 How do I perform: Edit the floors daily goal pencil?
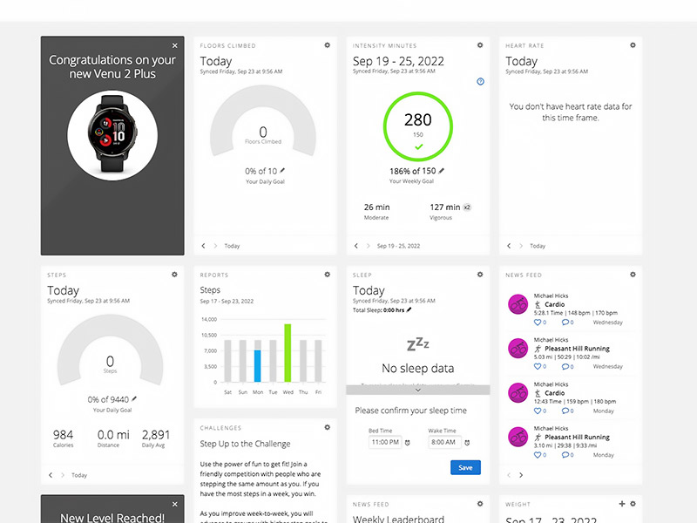point(282,170)
